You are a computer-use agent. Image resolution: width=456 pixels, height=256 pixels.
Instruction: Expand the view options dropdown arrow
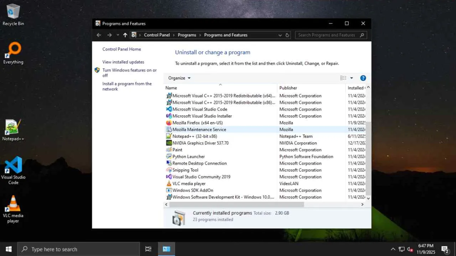(x=352, y=78)
